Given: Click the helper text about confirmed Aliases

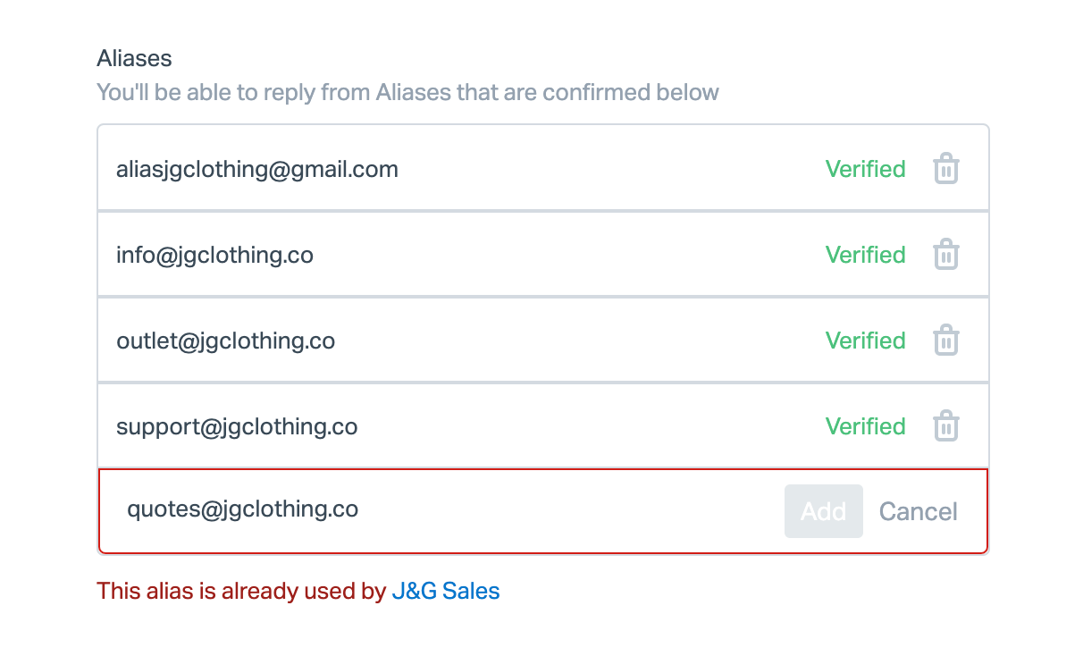Looking at the screenshot, I should point(407,92).
